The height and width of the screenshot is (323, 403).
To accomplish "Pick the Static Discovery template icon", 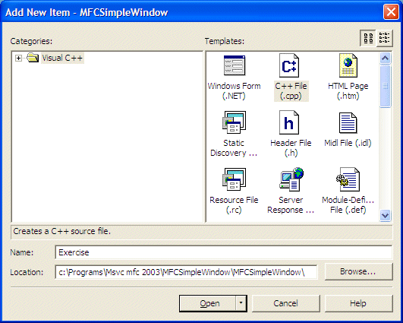I will [x=235, y=122].
